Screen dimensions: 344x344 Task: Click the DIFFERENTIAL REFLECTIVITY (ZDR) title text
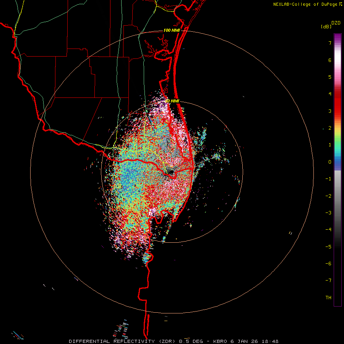pos(122,341)
